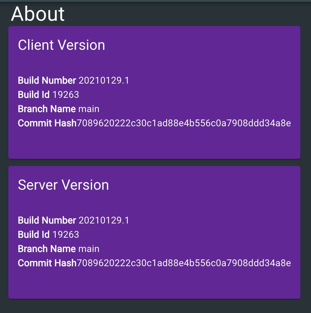311x313 pixels.
Task: Click Branch Name main in Server Version card
Action: [x=59, y=249]
